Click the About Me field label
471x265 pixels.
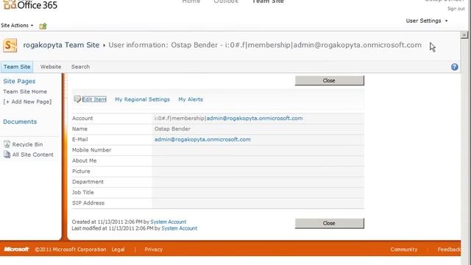(x=84, y=160)
